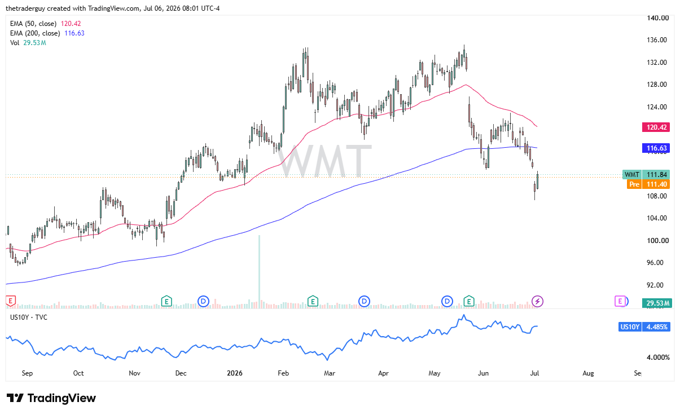Screen dimensions: 680x415
Task: Click the Nov label on the time axis
Action: [x=134, y=373]
